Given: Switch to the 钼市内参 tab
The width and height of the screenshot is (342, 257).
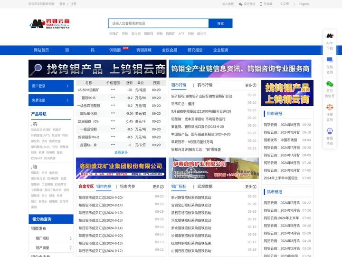Looking at the screenshot, I should tap(104, 187).
